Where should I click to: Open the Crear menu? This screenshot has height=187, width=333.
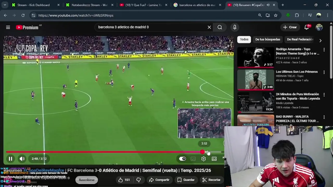[290, 27]
